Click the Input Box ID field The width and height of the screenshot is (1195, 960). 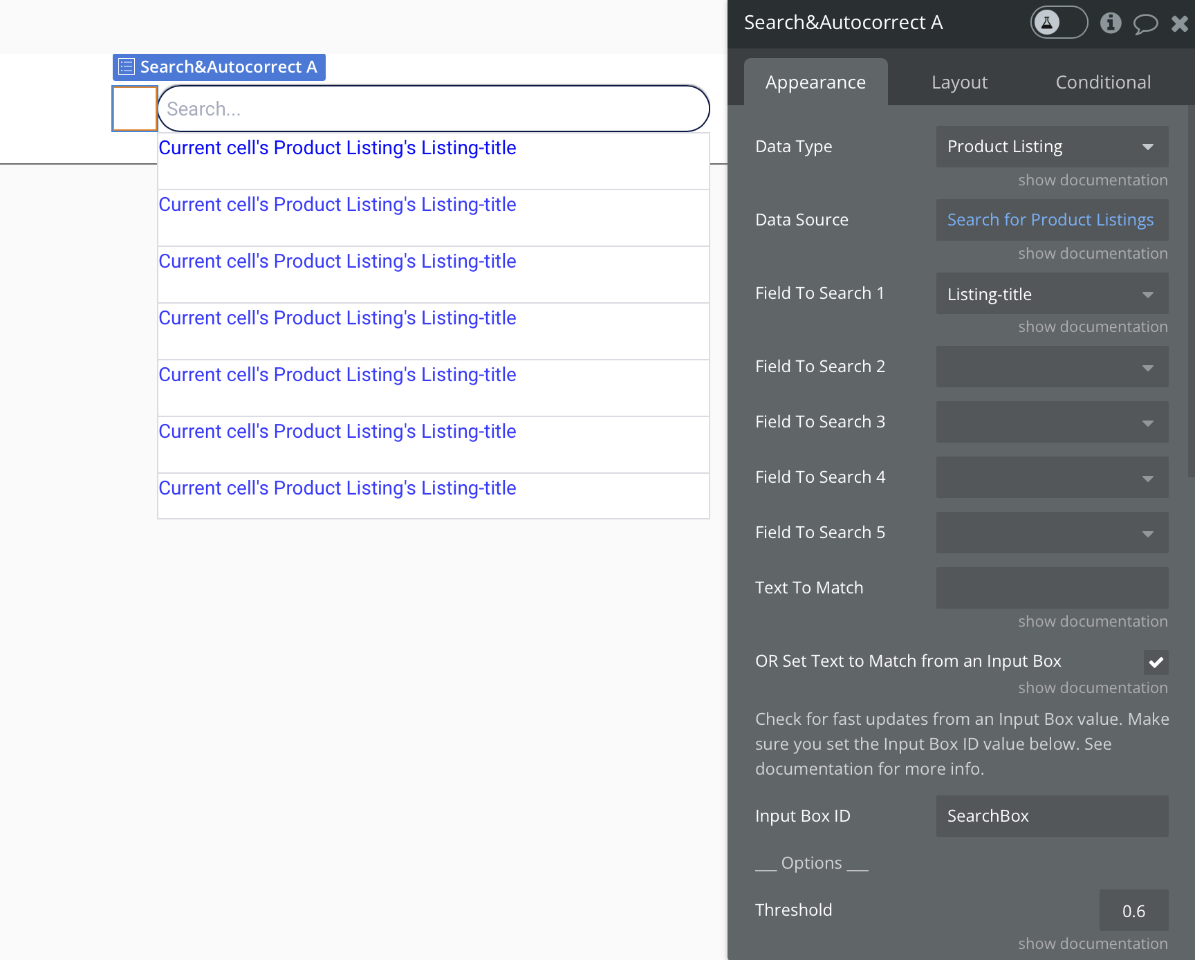click(x=1052, y=816)
